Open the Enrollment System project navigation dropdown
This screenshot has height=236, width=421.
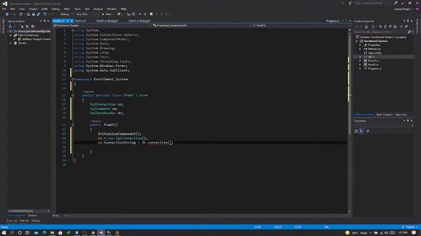tap(102, 26)
